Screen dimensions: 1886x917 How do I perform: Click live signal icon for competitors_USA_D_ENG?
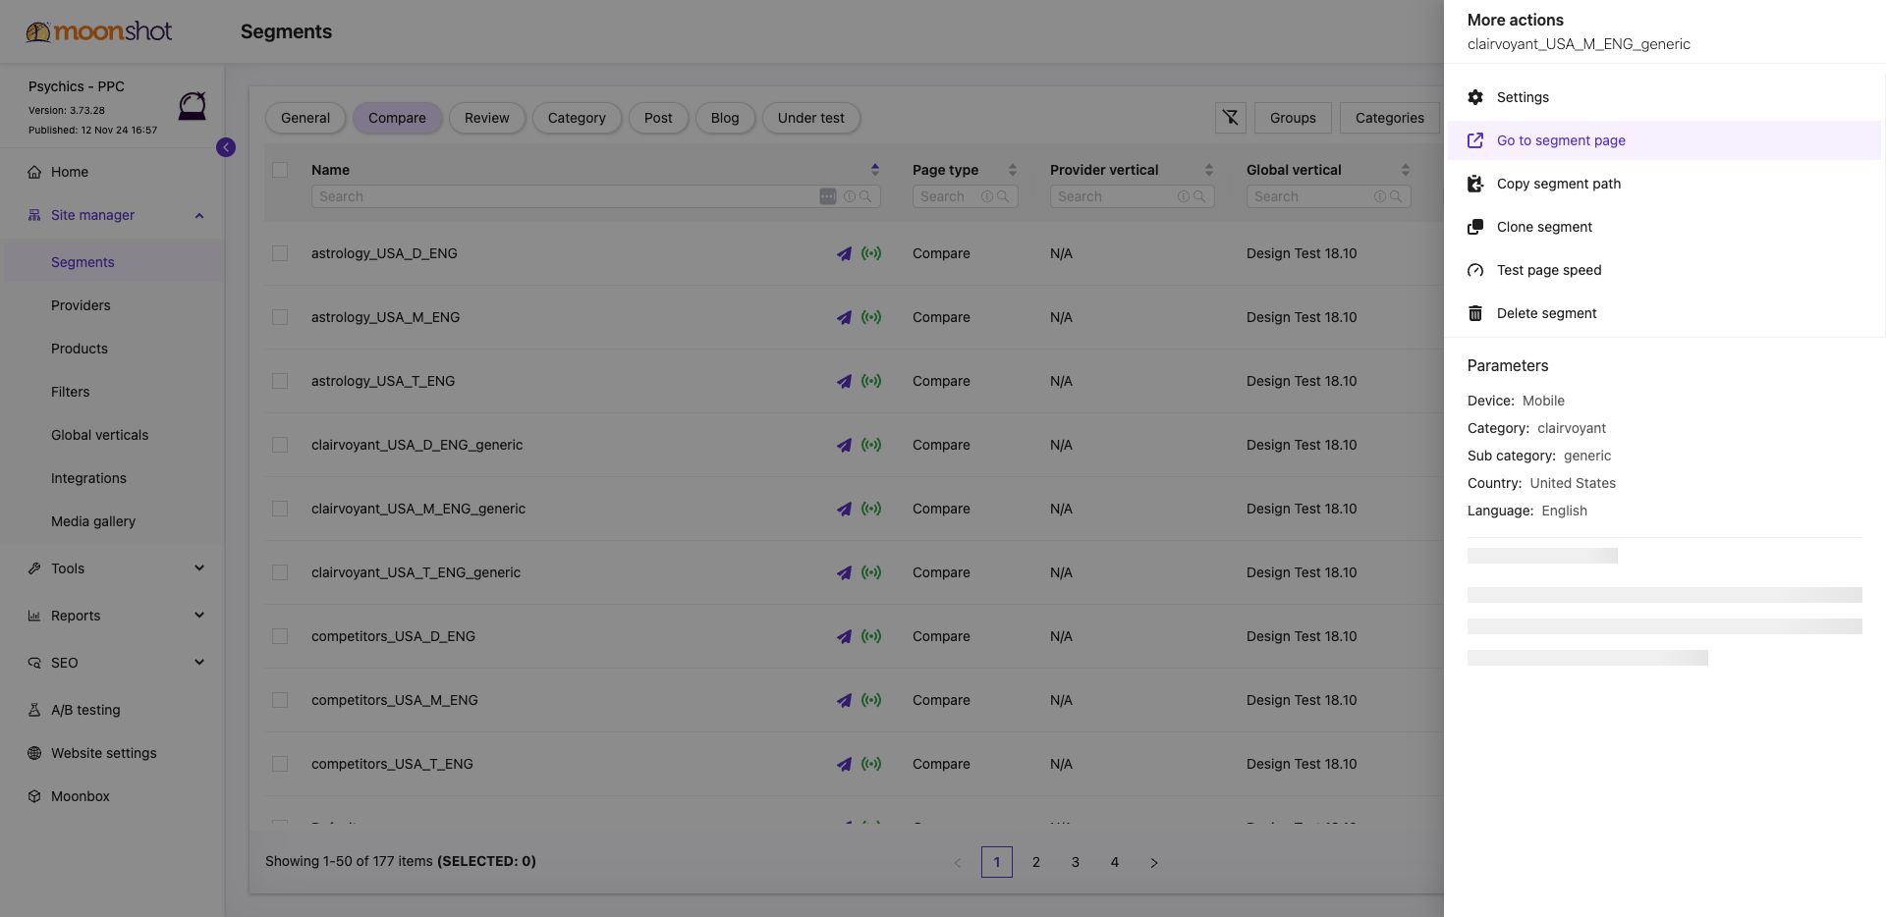click(x=871, y=636)
